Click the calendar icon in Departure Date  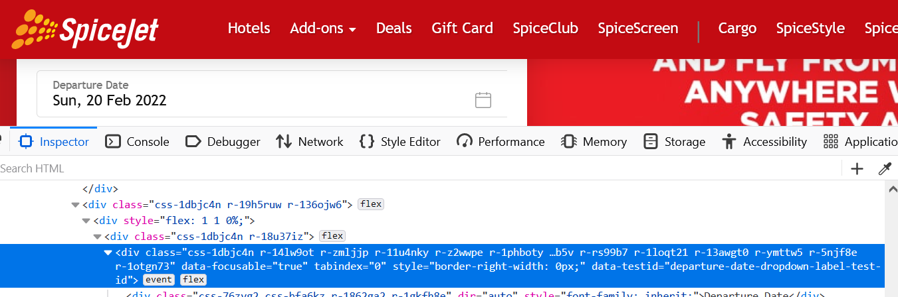[x=483, y=100]
